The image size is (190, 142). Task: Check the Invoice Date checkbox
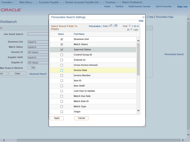62,70
